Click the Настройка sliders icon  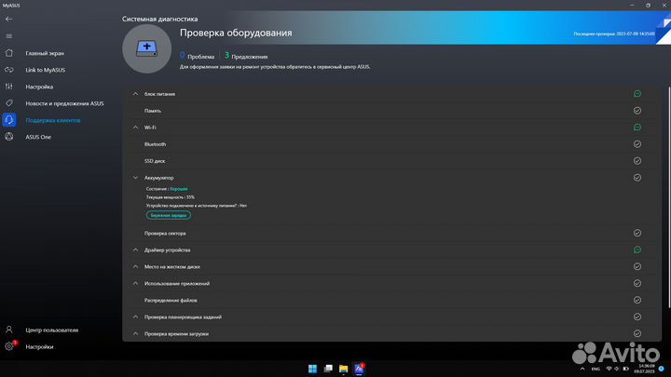tap(9, 87)
